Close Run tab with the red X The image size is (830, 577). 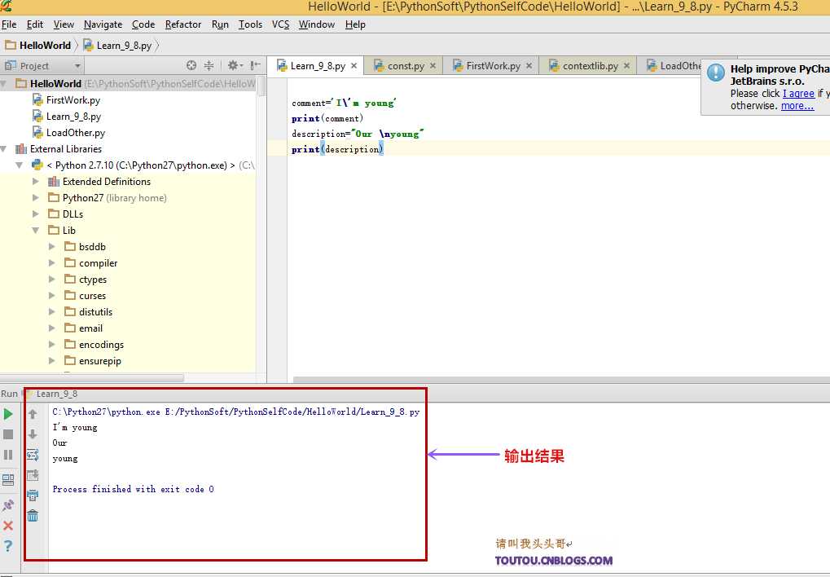(8, 526)
